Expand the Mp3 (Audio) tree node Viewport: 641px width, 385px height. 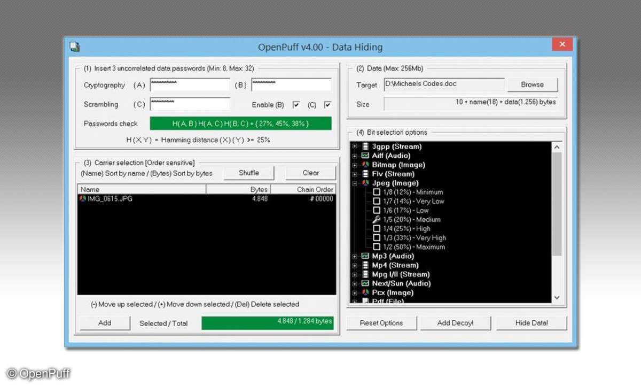tap(355, 256)
